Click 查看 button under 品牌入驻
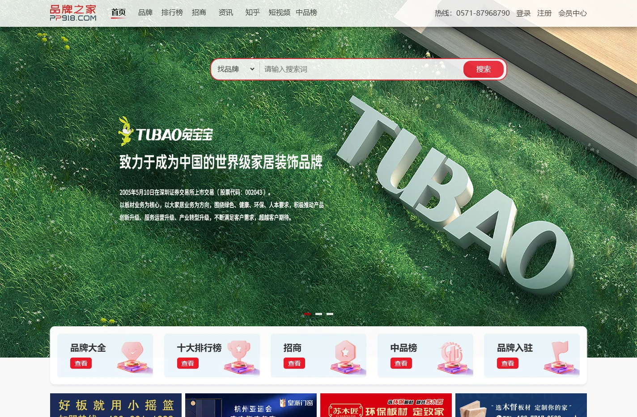Screen dimensions: 637x417 (508, 363)
